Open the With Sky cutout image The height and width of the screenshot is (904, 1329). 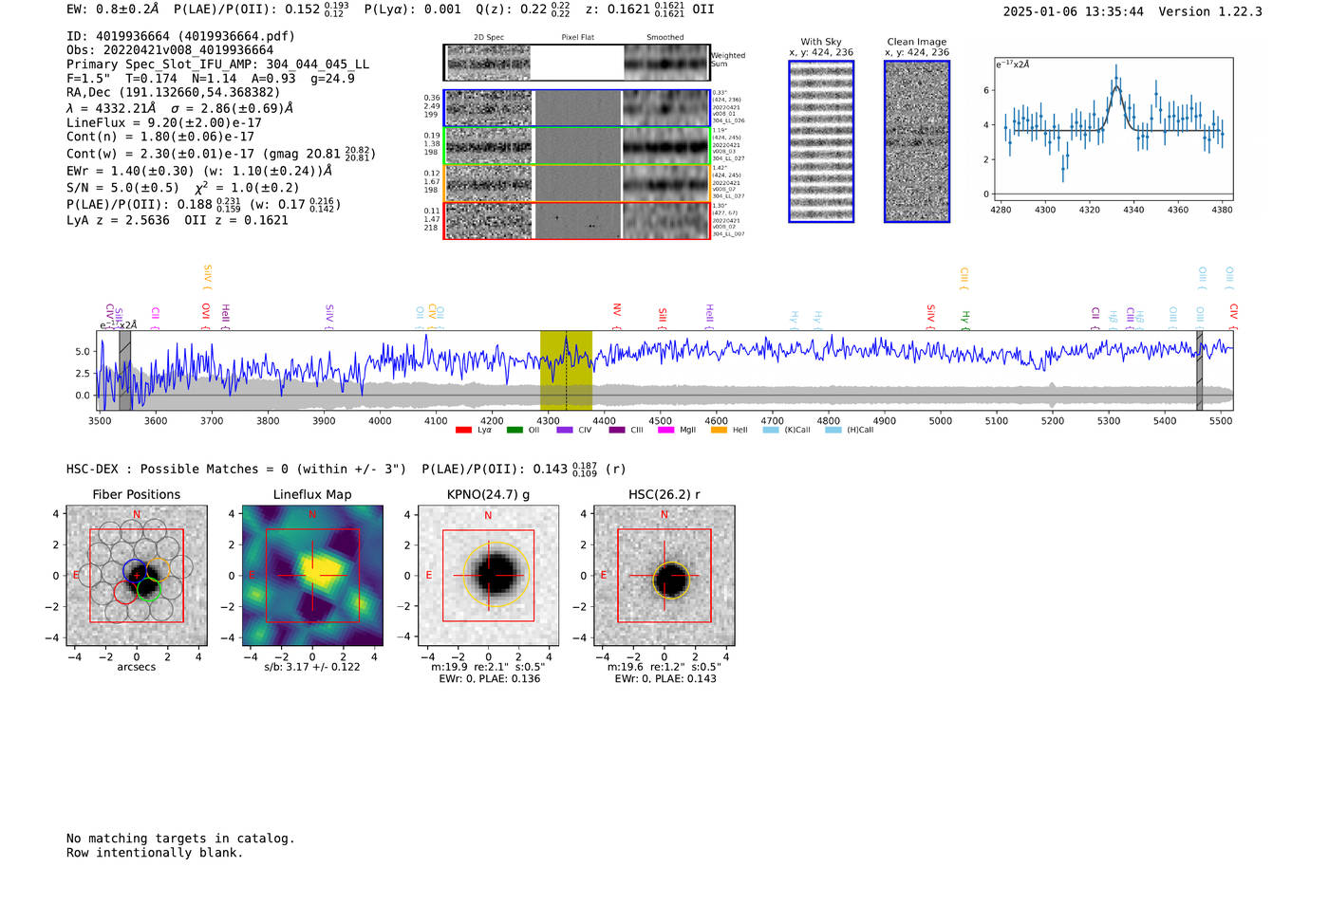[821, 141]
